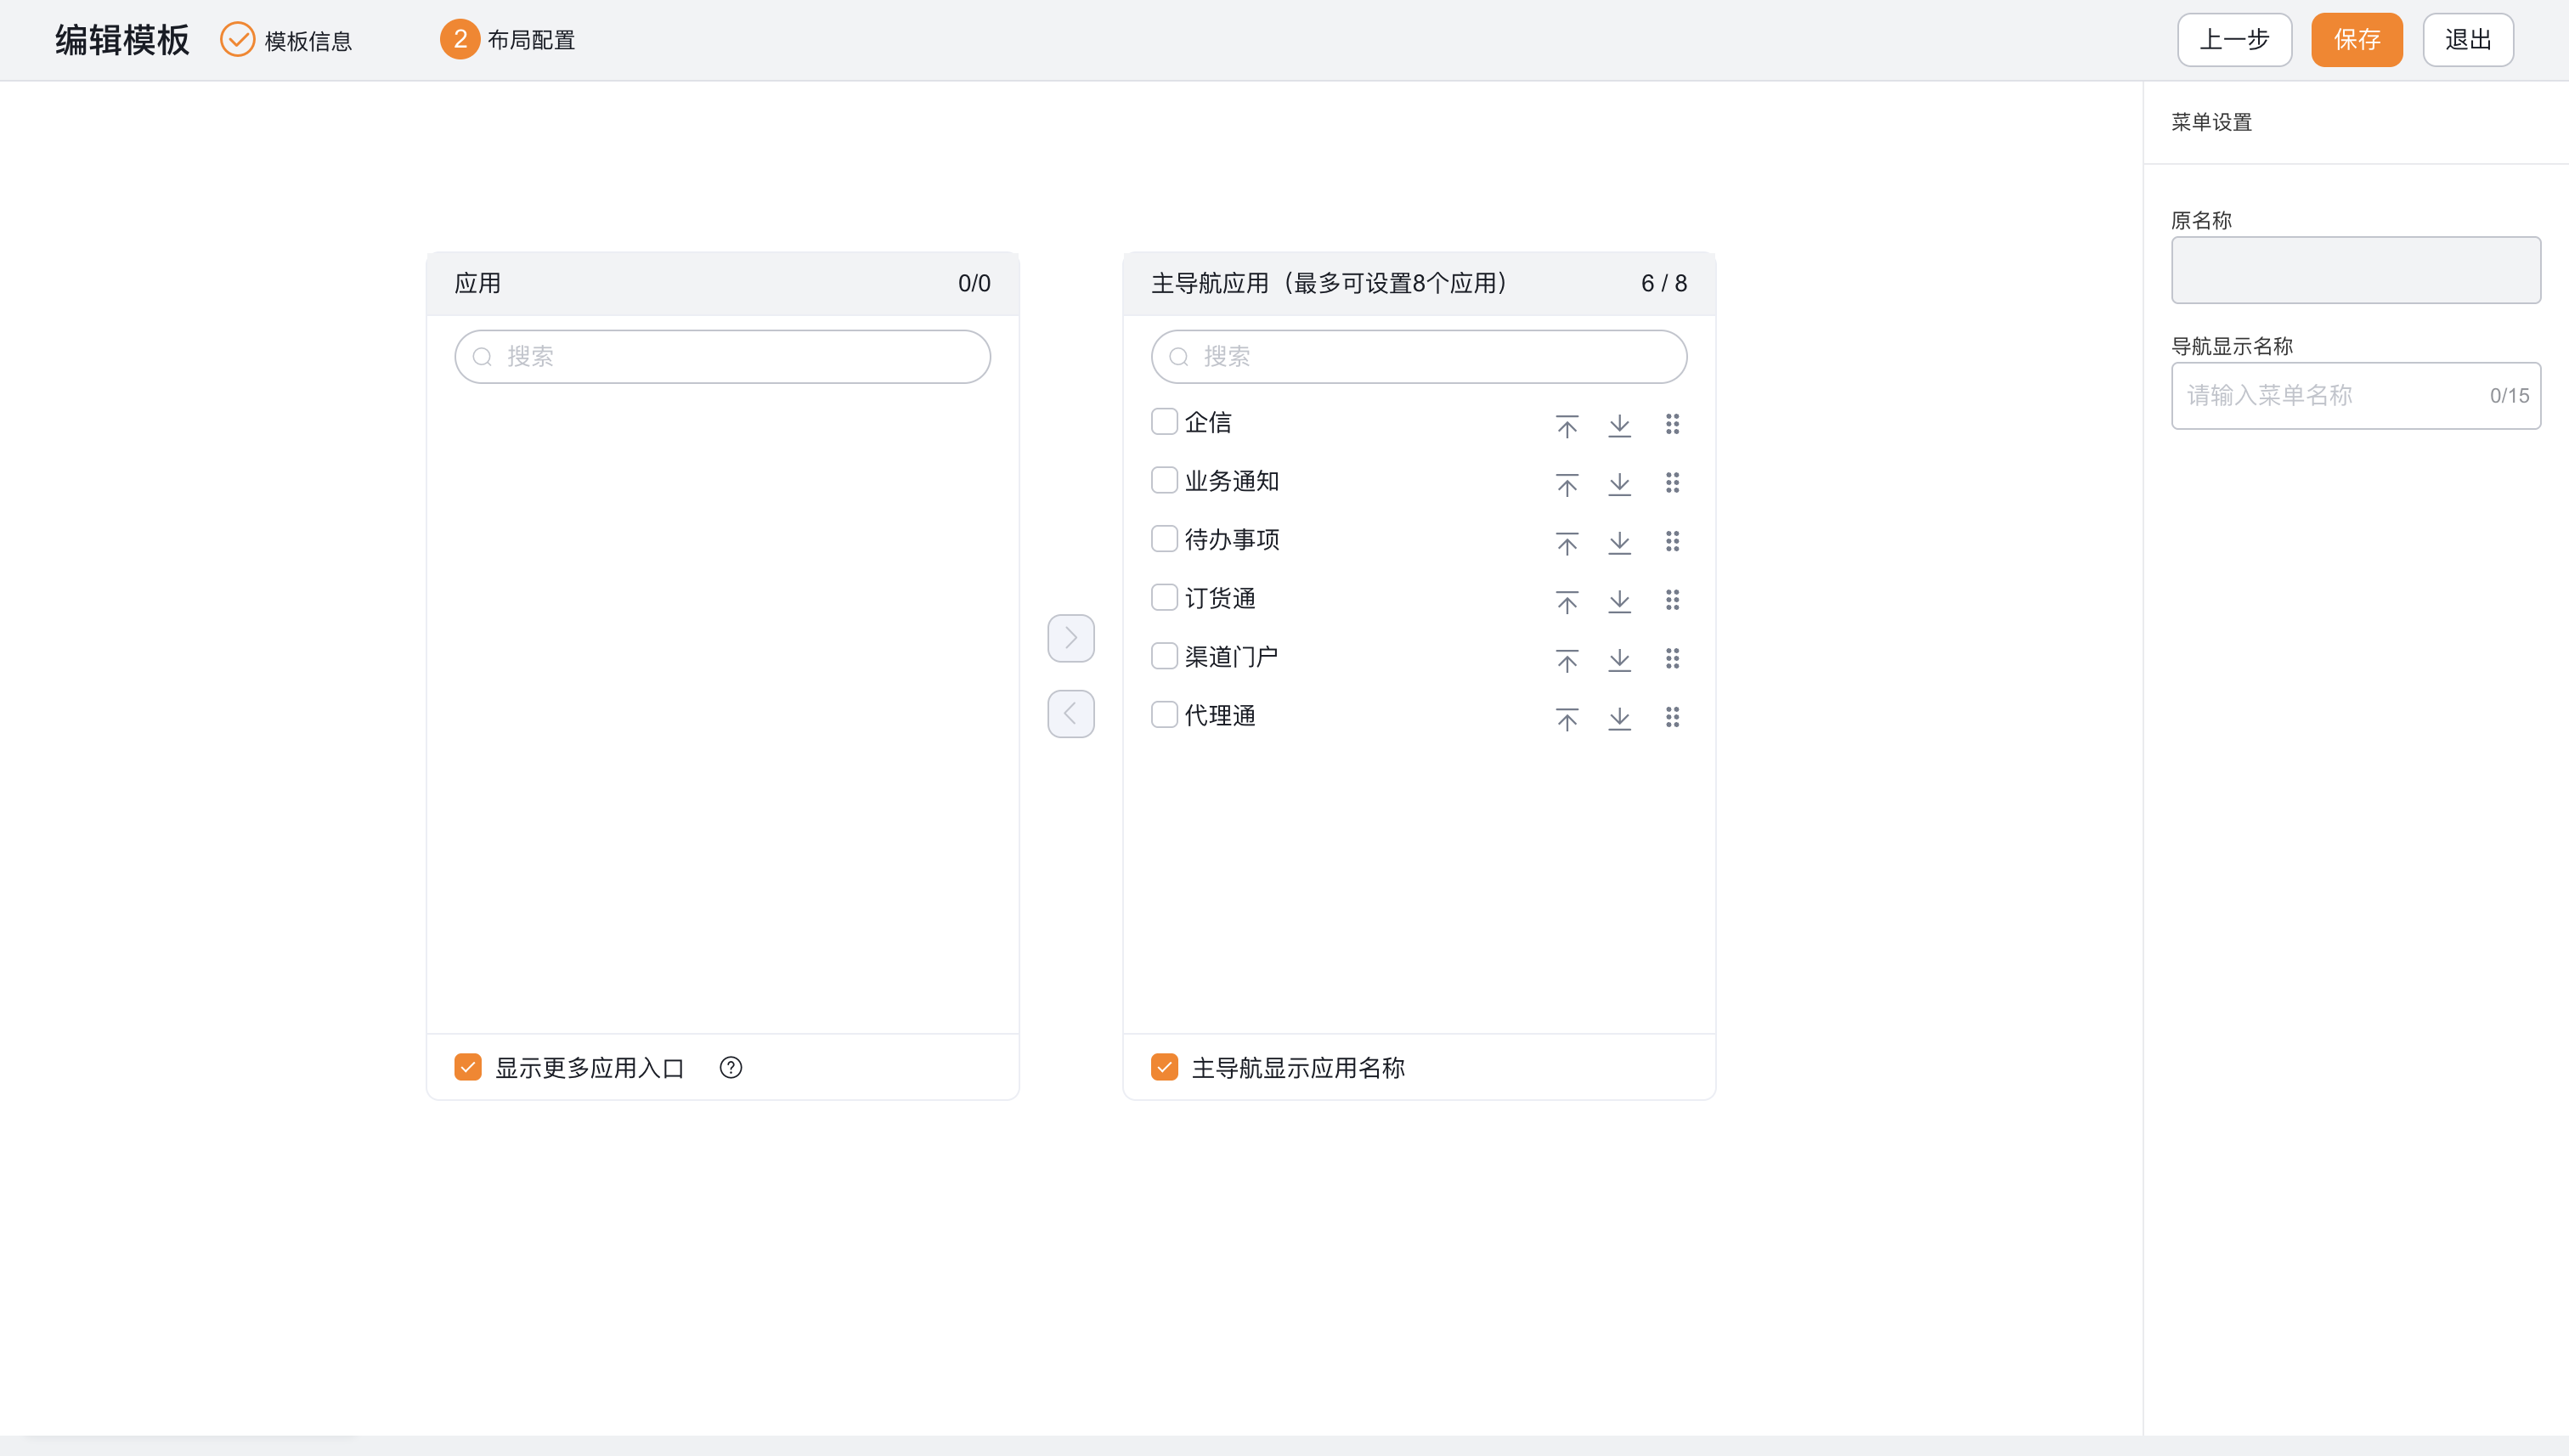Viewport: 2569px width, 1456px height.
Task: Click the 6 / 8 counter text
Action: tap(1664, 284)
